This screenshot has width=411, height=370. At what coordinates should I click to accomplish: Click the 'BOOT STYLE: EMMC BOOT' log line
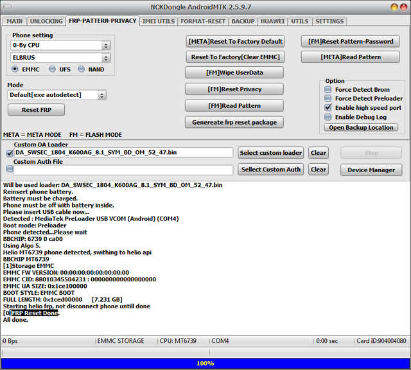[39, 293]
